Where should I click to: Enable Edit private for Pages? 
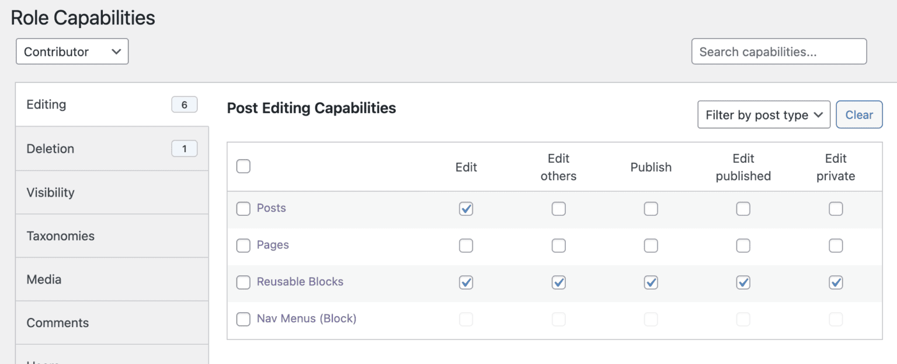tap(836, 246)
